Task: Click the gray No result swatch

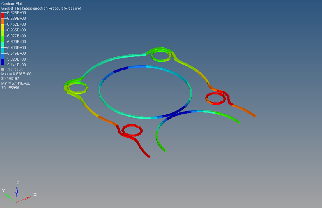Action: click(x=3, y=70)
